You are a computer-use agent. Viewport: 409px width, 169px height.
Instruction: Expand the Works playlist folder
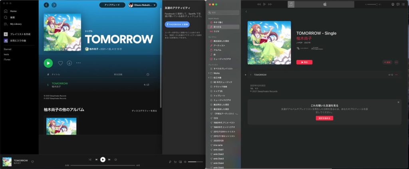coord(208,73)
